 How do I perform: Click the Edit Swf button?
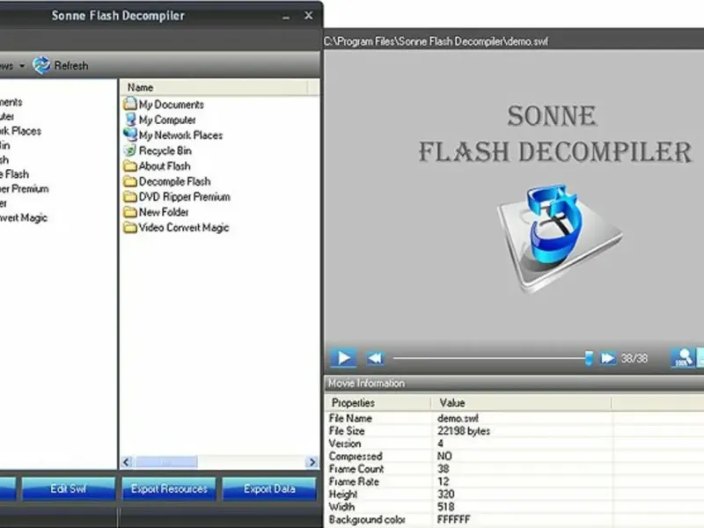click(x=69, y=488)
